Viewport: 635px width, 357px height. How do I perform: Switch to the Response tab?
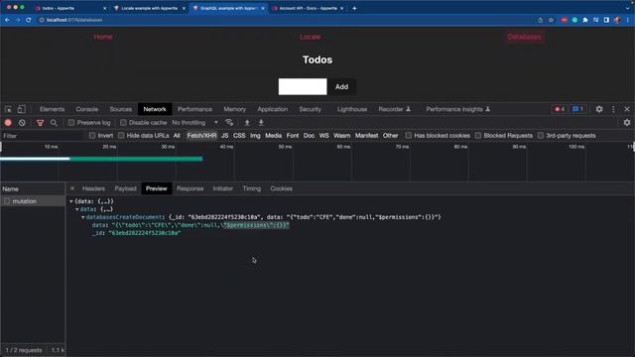tap(190, 188)
